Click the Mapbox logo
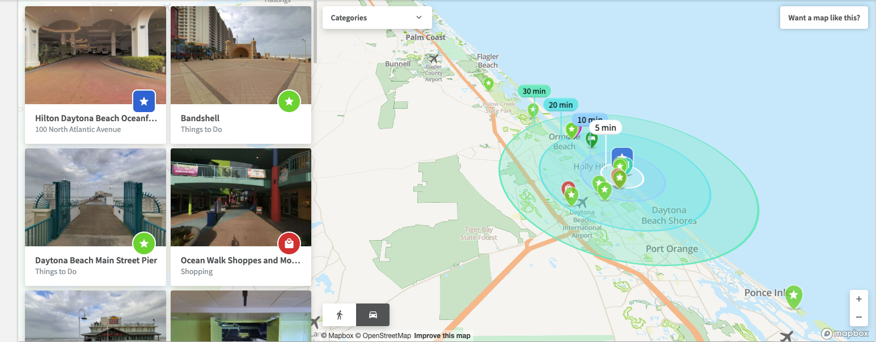876x342 pixels. pos(845,334)
